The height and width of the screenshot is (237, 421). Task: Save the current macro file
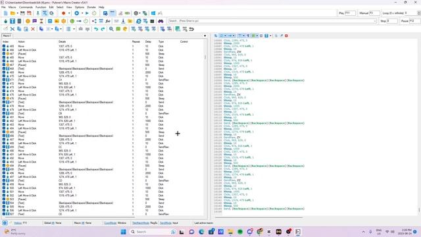[x=22, y=13]
